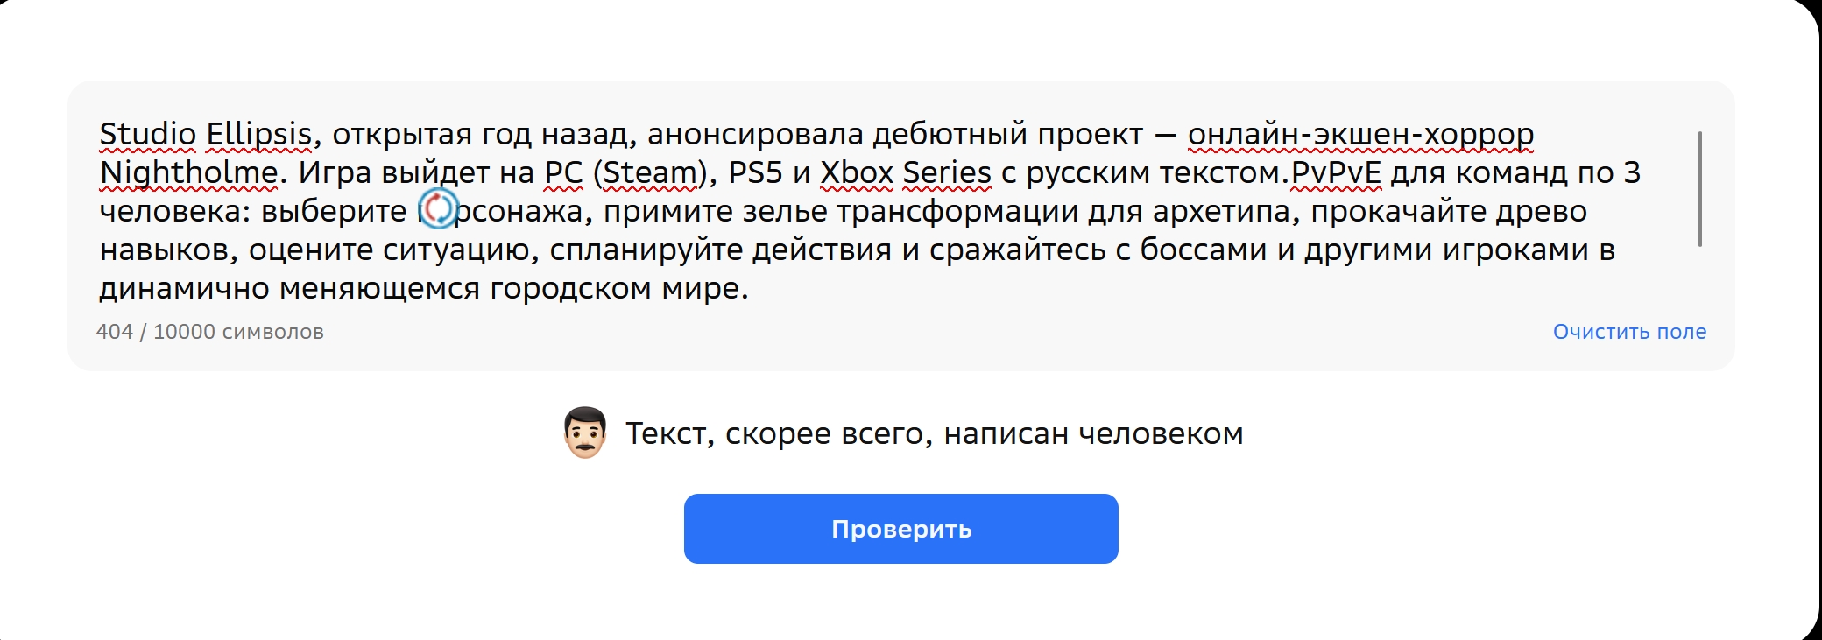Click the blue Проверить button
The image size is (1822, 640).
(900, 529)
